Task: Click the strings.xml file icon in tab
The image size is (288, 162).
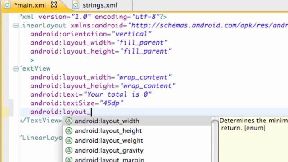Action: (76, 5)
